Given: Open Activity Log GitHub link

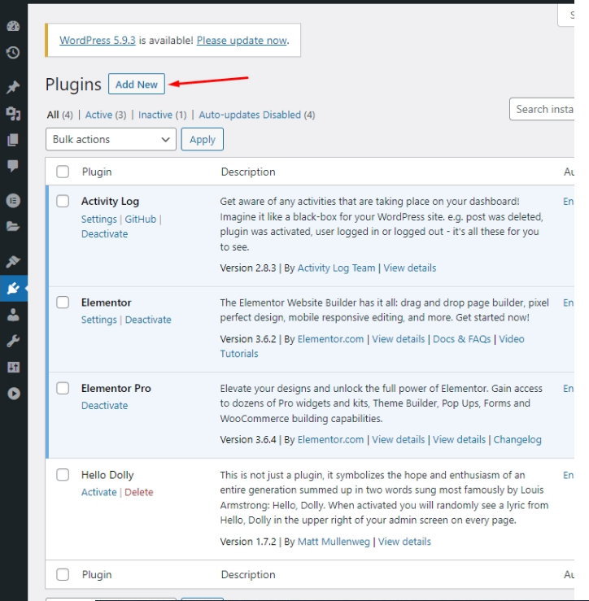Looking at the screenshot, I should tap(141, 220).
